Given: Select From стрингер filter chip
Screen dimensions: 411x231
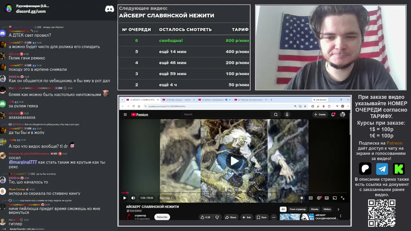Looking at the screenshot, I should tap(298, 209).
